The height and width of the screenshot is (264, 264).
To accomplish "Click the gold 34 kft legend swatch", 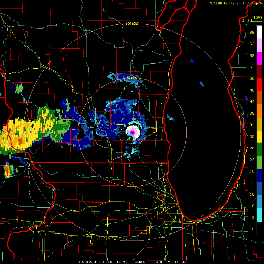I will tap(259, 124).
